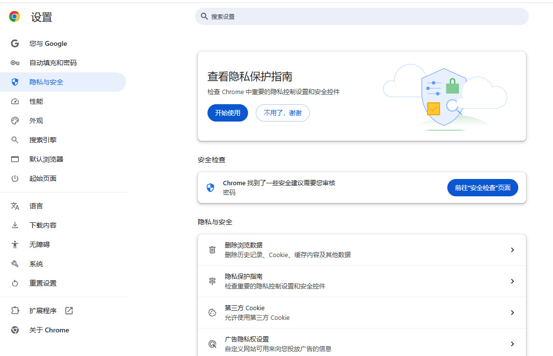Expand the 隐私保护指南 row arrow

click(512, 281)
